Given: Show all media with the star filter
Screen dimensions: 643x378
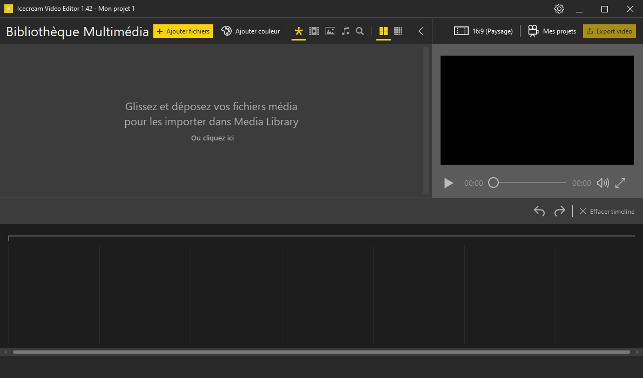Looking at the screenshot, I should tap(299, 31).
